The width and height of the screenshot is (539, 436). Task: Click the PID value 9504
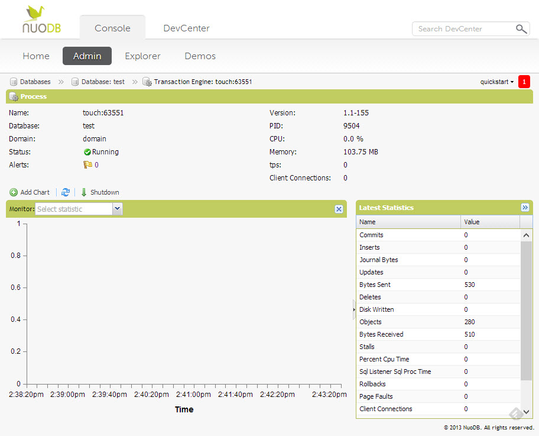coord(351,126)
